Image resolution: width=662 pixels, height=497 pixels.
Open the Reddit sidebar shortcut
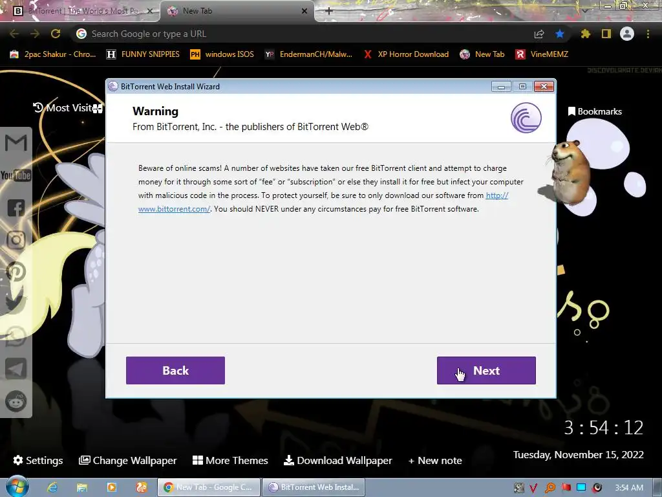click(x=16, y=401)
